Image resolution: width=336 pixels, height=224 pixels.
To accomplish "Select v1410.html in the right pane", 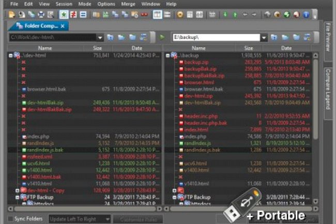I will pyautogui.click(x=197, y=184).
